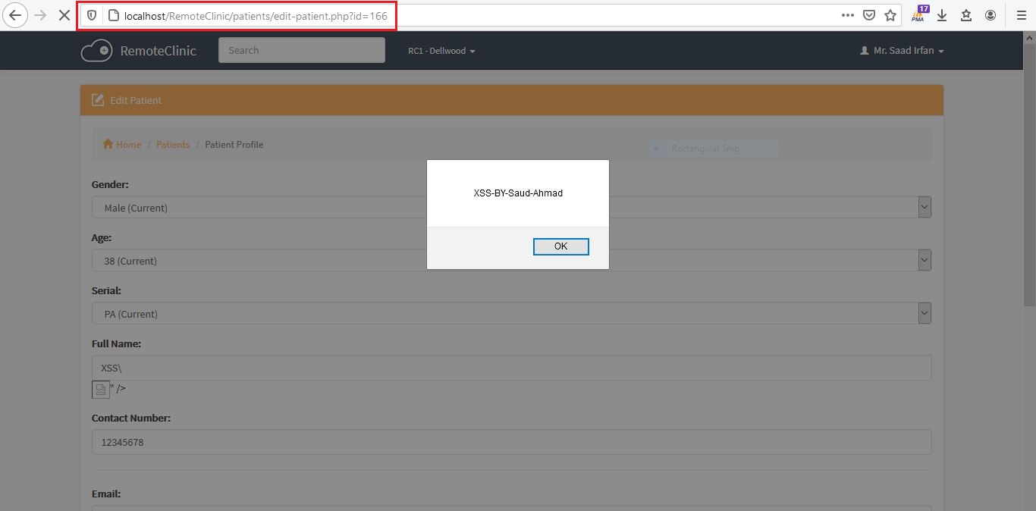Click the Patients breadcrumb link
The image size is (1036, 511).
tap(173, 144)
